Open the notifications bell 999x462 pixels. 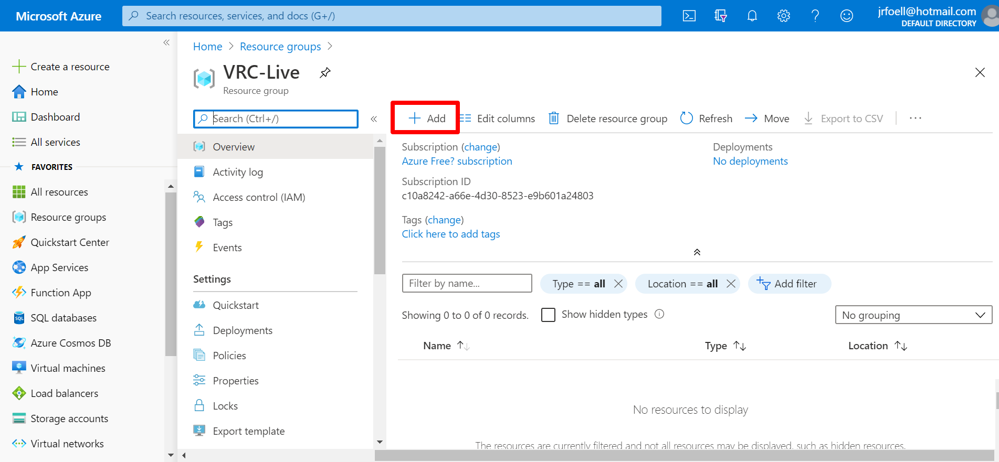pyautogui.click(x=752, y=16)
